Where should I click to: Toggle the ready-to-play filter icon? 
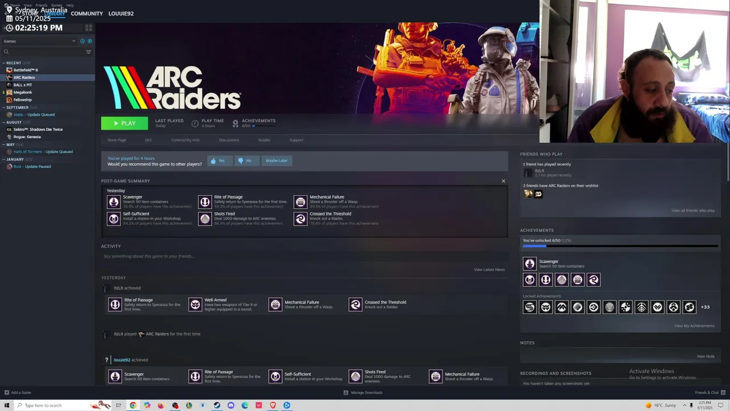click(90, 41)
